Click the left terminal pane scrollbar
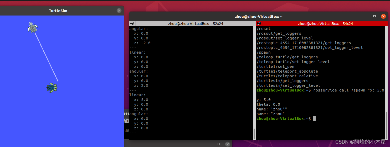390x147 pixels. pos(254,134)
